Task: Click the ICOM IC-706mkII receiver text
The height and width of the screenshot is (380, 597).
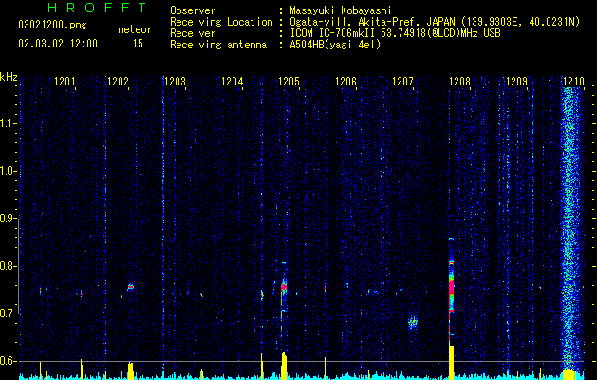Action: point(395,33)
